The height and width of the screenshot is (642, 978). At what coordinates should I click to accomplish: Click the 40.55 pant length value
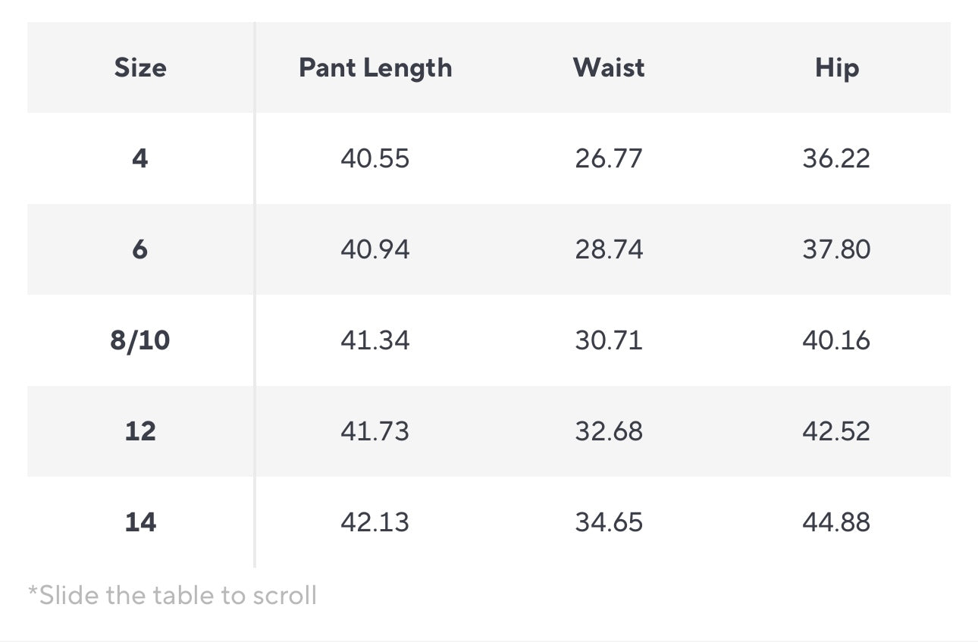tap(375, 158)
